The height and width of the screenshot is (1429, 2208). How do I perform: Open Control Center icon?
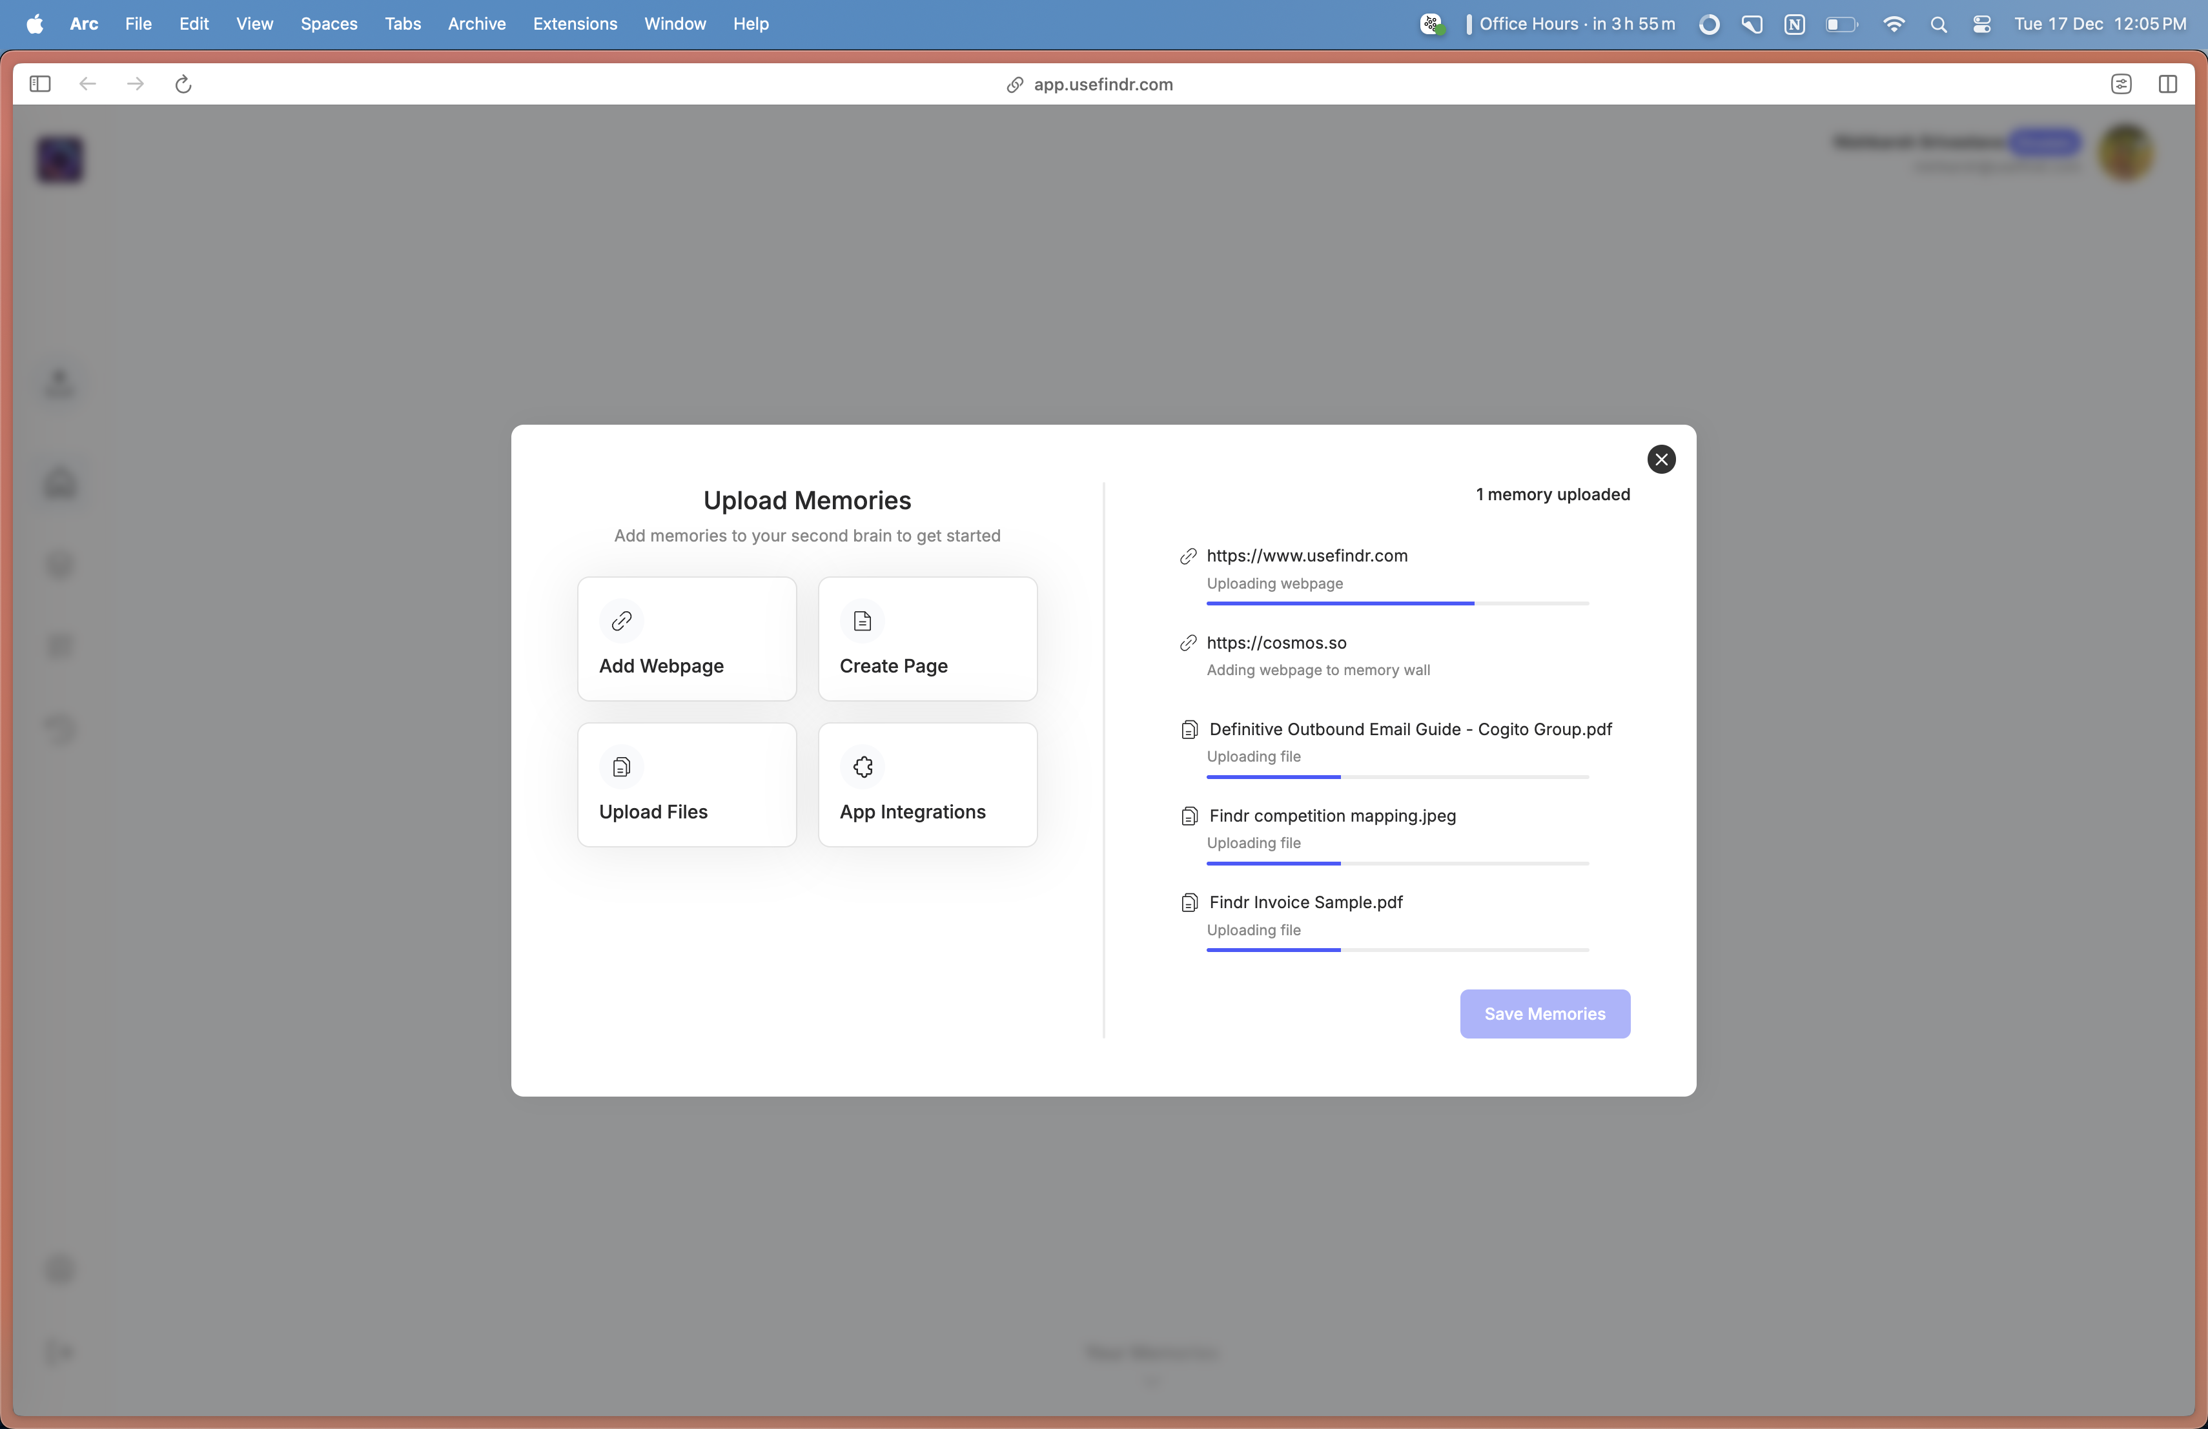(1981, 25)
